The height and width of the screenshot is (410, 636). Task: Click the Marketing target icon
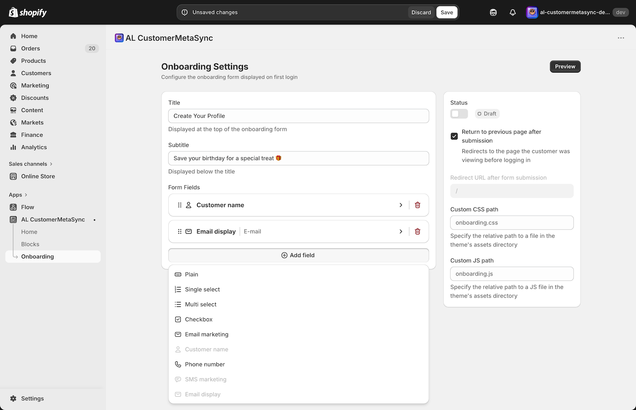pyautogui.click(x=13, y=86)
